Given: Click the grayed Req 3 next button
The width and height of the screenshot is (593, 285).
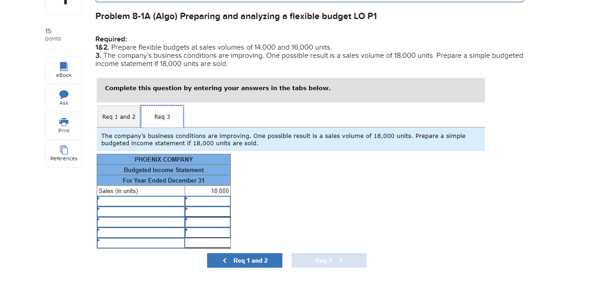Looking at the screenshot, I should (328, 260).
